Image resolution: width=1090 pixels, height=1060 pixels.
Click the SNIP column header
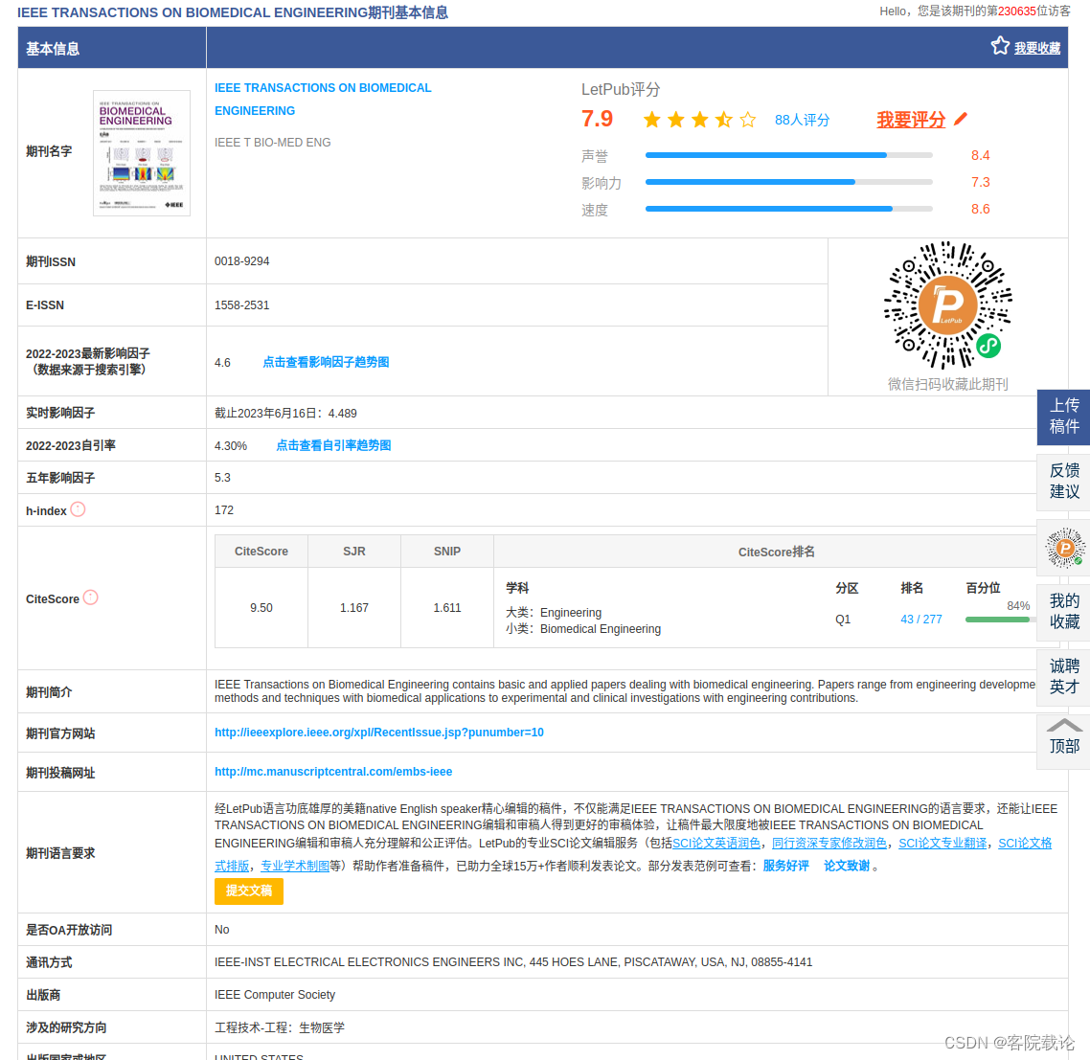447,552
